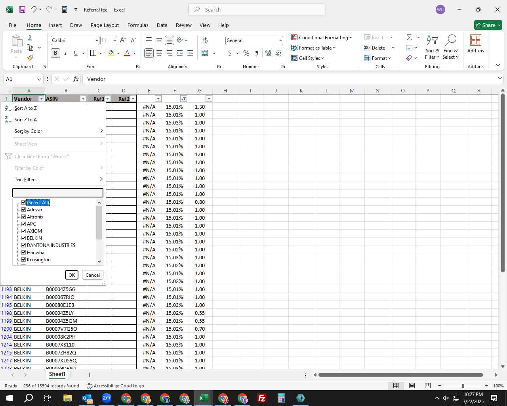Uncheck the Altronix vendor checkbox

[23, 217]
